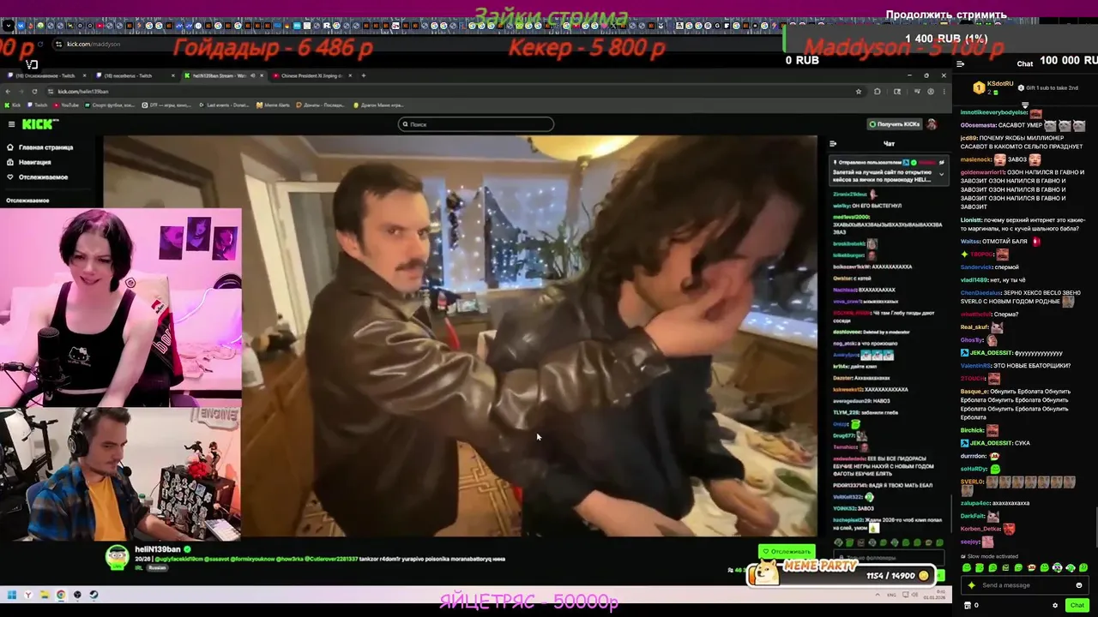Screen dimensions: 1098x617
Task: Open user avatar next to Получить KICKs
Action: point(932,124)
